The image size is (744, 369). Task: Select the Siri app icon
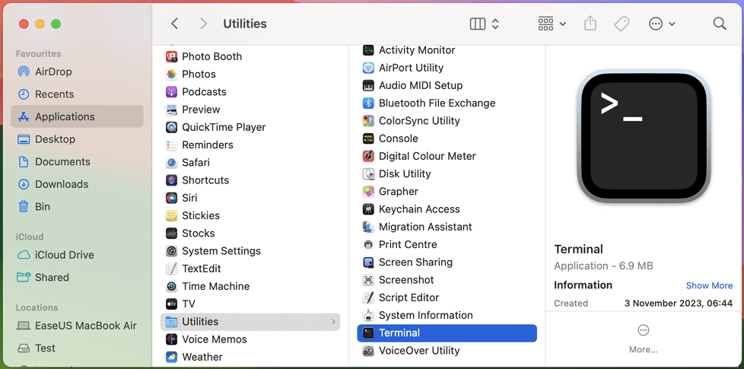(171, 198)
